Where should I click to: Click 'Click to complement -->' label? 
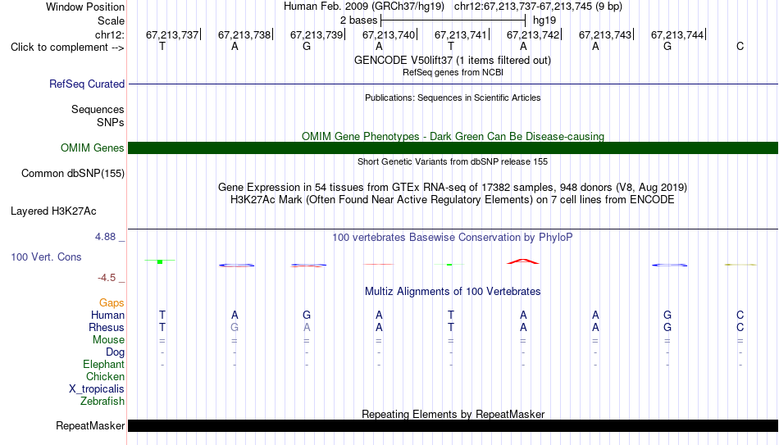pos(67,48)
